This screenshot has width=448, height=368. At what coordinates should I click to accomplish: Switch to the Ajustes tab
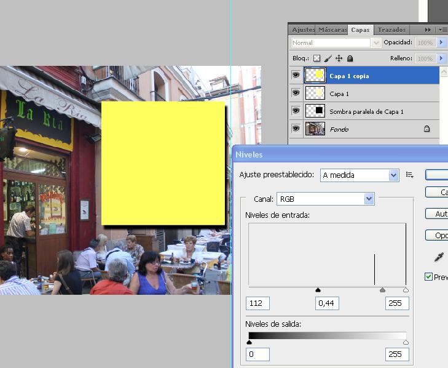pyautogui.click(x=303, y=30)
